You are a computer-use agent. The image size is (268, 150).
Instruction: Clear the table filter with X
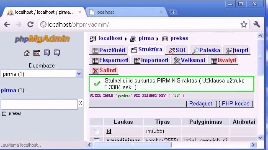pyautogui.click(x=80, y=103)
